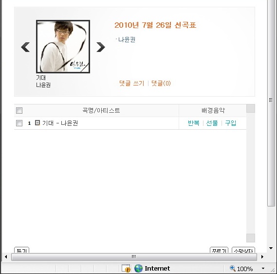This screenshot has height=274, width=277.
Task: Click the Internet zone globe icon
Action: (138, 268)
